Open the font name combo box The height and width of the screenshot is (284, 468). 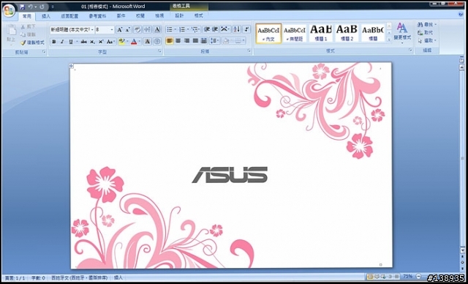[72, 29]
